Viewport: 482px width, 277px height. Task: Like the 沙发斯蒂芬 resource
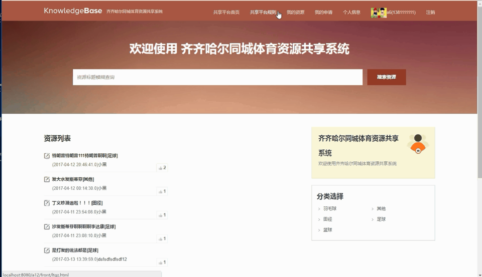pos(162,238)
